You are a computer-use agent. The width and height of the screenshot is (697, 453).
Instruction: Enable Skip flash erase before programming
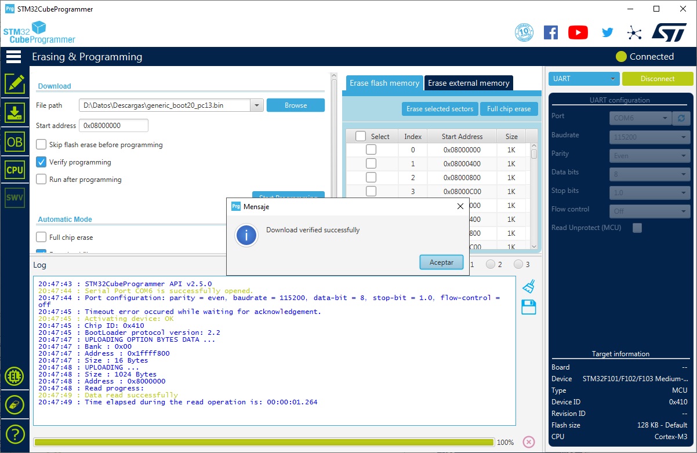(x=41, y=144)
